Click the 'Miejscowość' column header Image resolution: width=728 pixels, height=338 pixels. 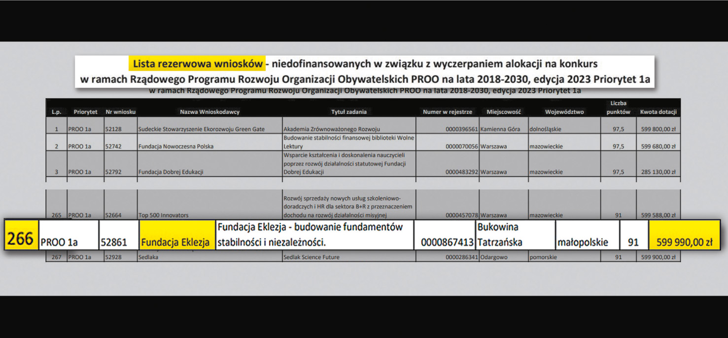[504, 112]
